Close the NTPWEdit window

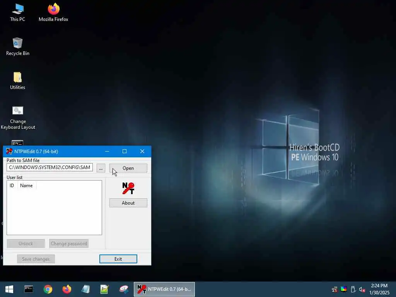pyautogui.click(x=142, y=151)
